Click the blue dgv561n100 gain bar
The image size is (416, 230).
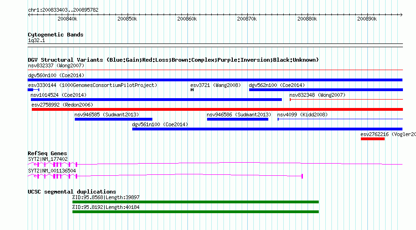pyautogui.click(x=267, y=129)
